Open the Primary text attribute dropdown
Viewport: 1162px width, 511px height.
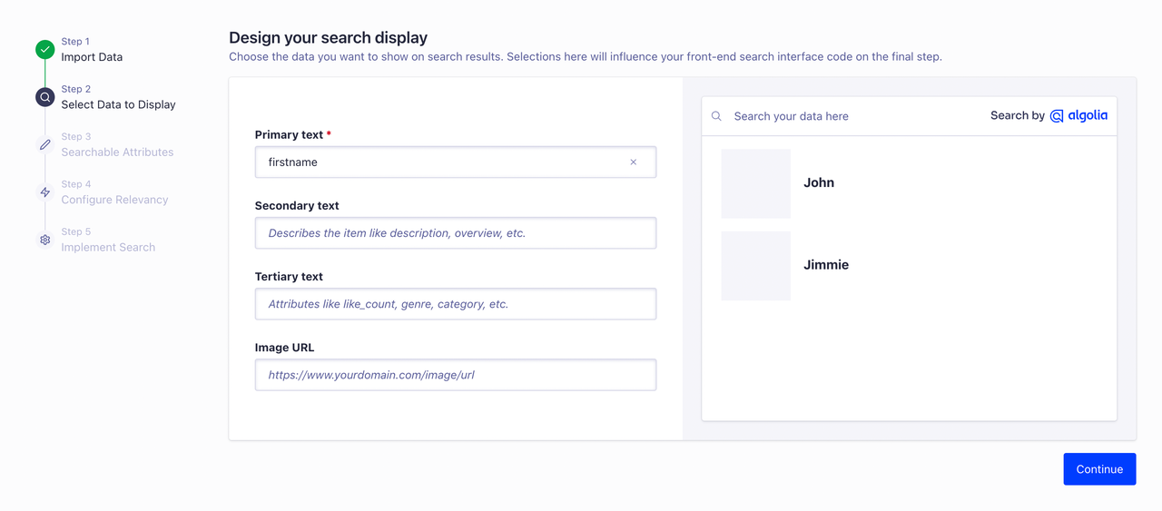tap(445, 162)
